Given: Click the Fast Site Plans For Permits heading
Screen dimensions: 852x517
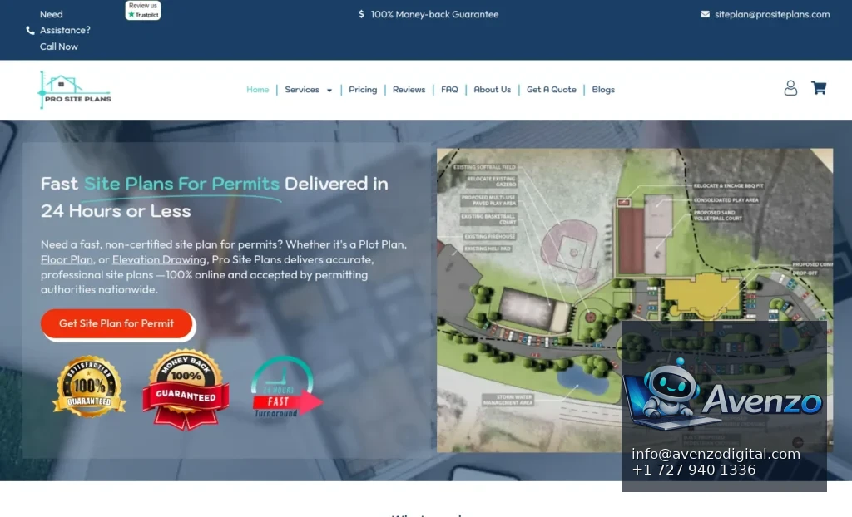Looking at the screenshot, I should click(x=215, y=197).
